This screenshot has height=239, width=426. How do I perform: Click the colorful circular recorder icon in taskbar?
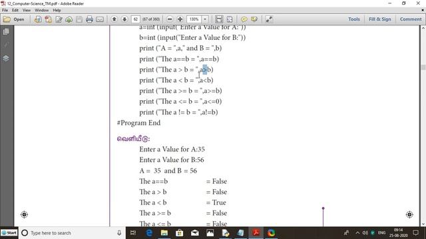(271, 233)
